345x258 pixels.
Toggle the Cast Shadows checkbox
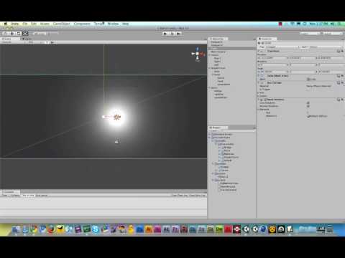308,102
